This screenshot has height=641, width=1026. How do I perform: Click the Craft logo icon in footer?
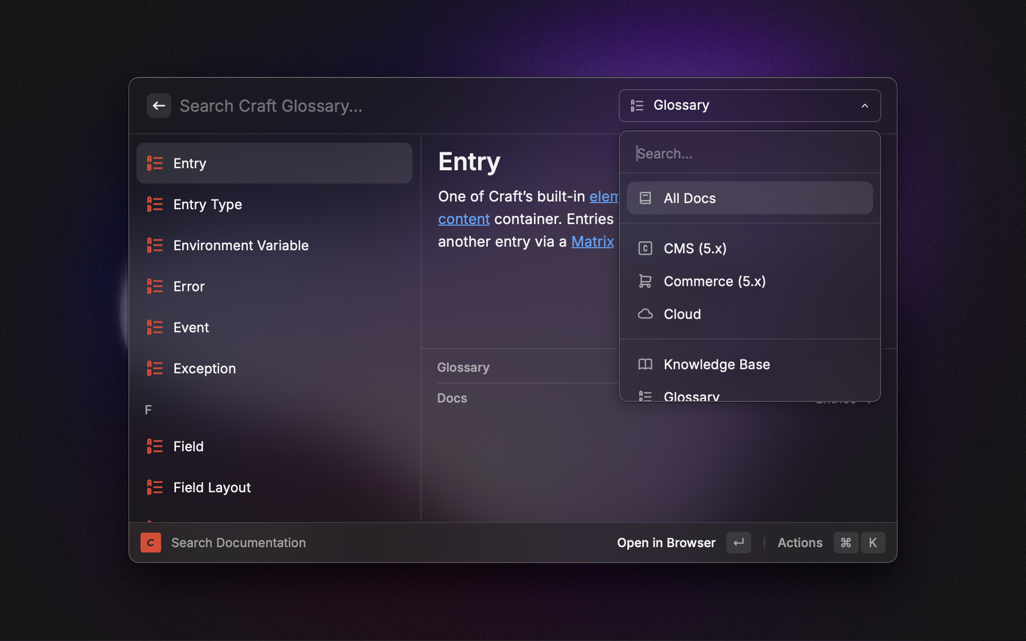click(151, 543)
